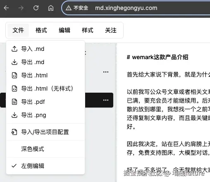Click the upload icon beside 导入 .md
This screenshot has width=210, height=182.
(x=14, y=49)
